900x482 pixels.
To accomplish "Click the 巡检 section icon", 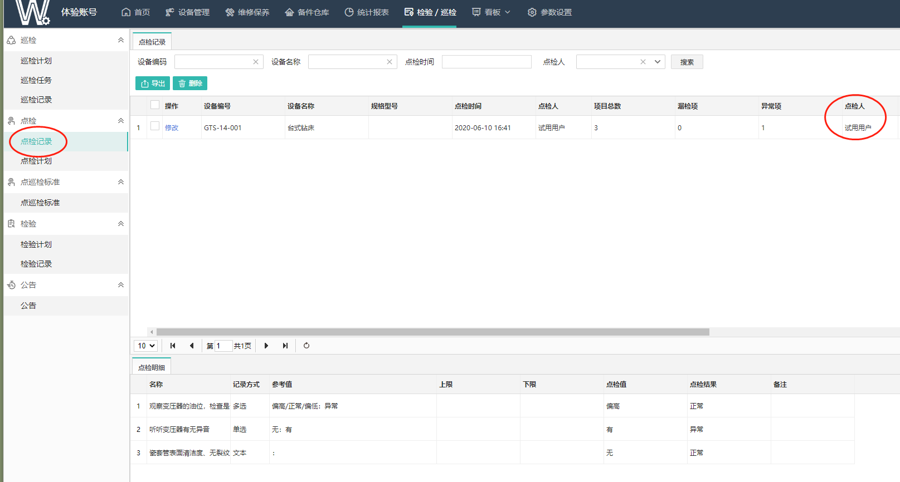I will coord(11,40).
